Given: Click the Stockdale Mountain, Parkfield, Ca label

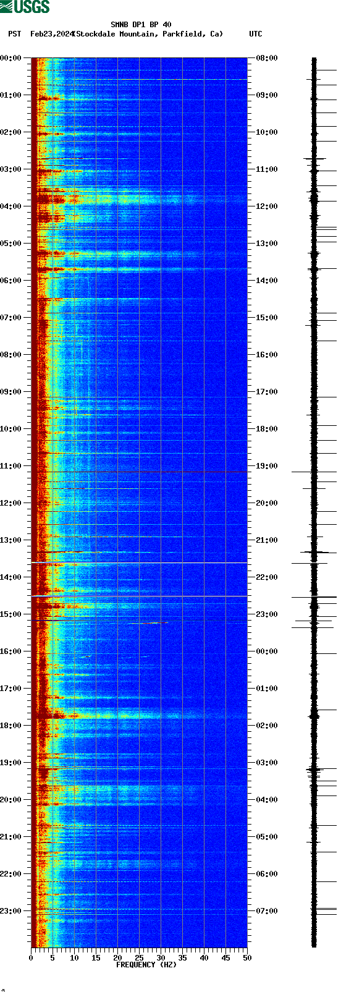Looking at the screenshot, I should click(148, 34).
